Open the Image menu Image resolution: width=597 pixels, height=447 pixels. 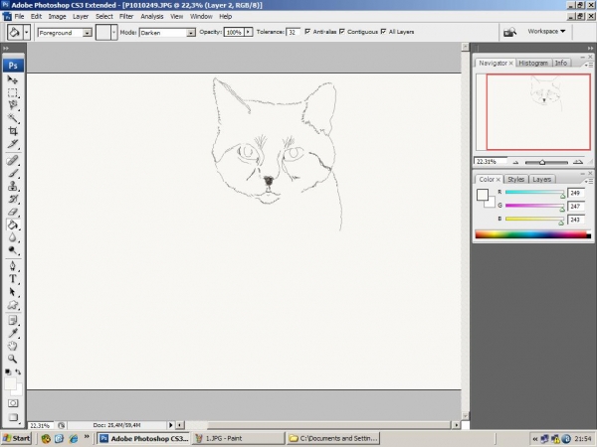click(x=57, y=16)
